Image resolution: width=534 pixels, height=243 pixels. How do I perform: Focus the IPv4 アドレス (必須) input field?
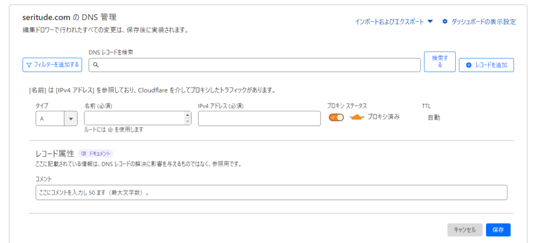coord(259,119)
